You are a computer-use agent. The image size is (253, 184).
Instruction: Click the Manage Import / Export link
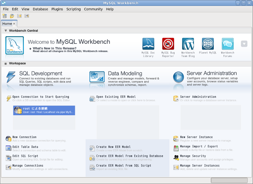[x=199, y=146]
